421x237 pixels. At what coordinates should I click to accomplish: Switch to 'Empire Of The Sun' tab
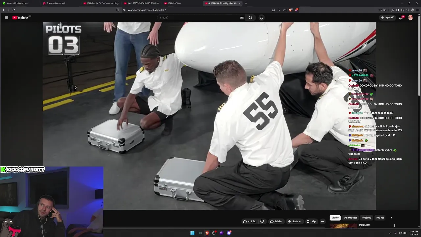pyautogui.click(x=101, y=3)
